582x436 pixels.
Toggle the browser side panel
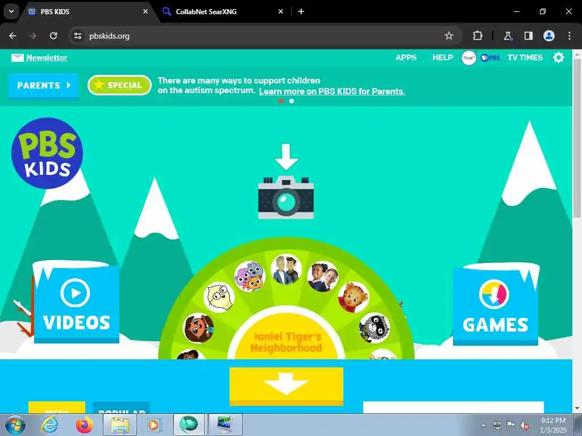point(528,36)
